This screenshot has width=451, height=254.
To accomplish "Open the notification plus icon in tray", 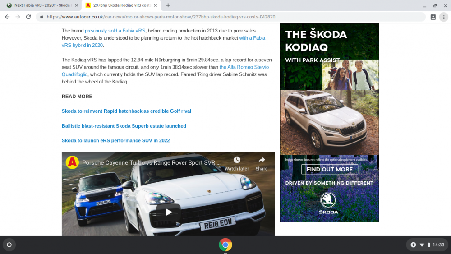I will click(x=413, y=245).
